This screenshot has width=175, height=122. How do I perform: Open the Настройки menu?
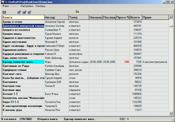[x=27, y=6]
